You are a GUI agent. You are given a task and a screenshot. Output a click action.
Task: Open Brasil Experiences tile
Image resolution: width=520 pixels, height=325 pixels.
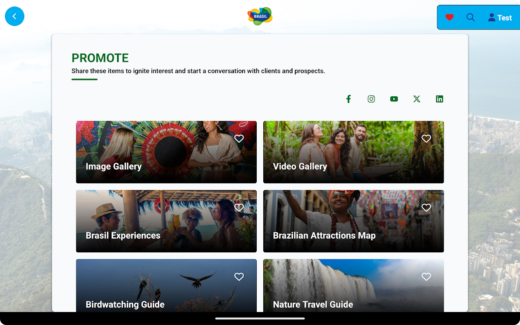tap(166, 221)
